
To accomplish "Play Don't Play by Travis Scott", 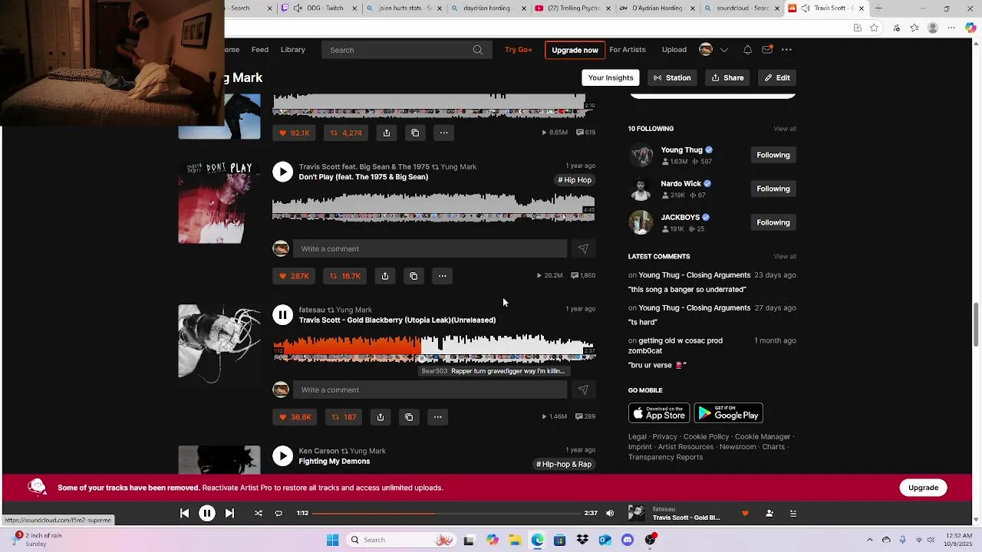I will pos(282,172).
